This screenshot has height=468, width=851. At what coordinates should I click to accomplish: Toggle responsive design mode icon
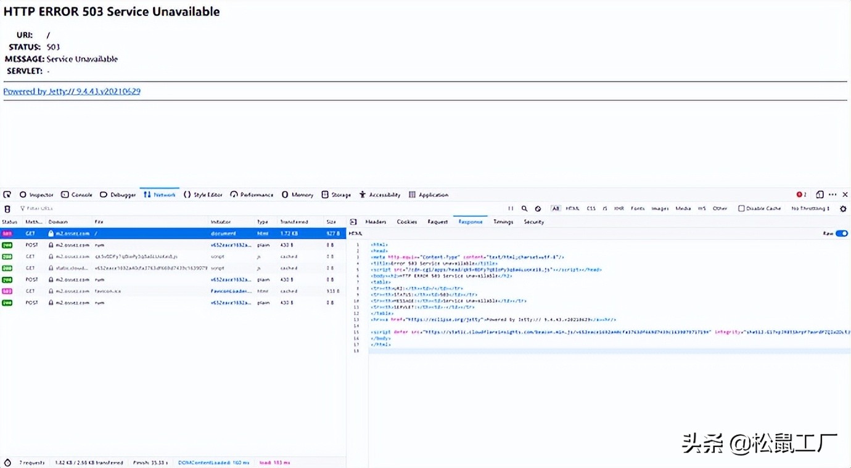click(820, 195)
